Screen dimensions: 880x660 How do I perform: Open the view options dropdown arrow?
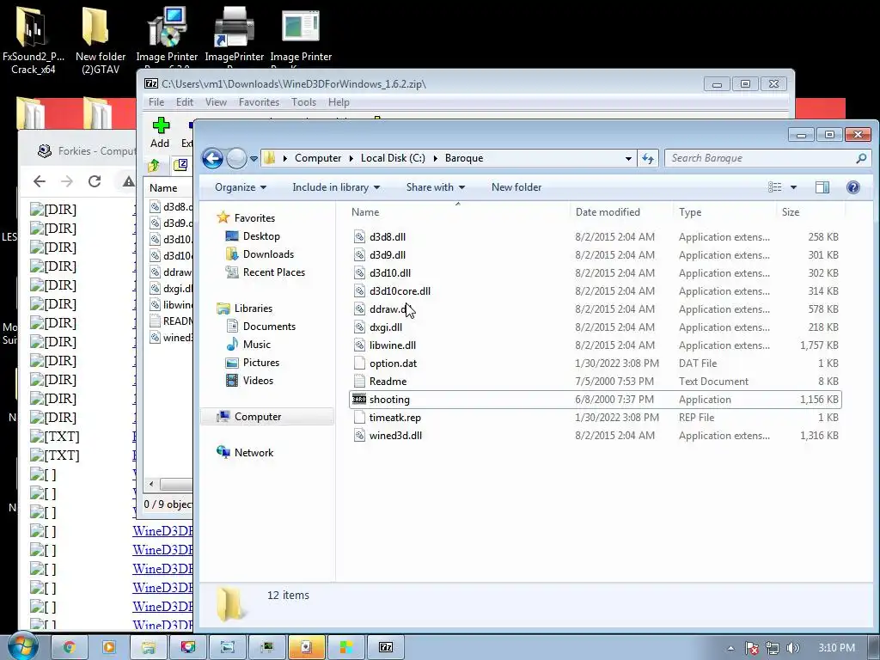point(793,187)
